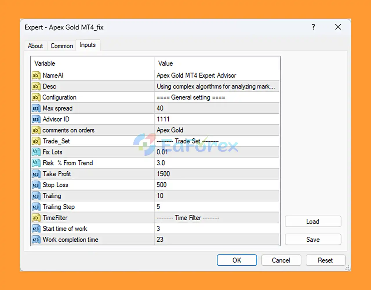Click the Cancel button
The width and height of the screenshot is (371, 290).
click(281, 260)
